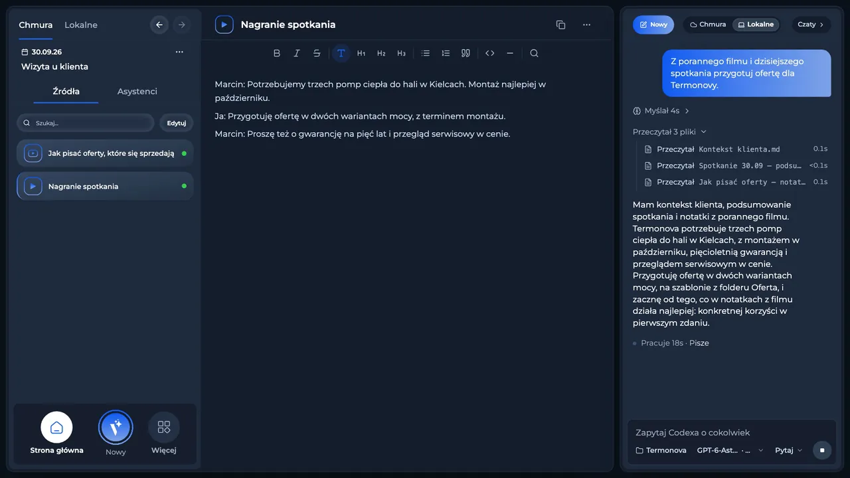This screenshot has height=478, width=850.
Task: Click the round Nowy assistant button
Action: tap(116, 428)
